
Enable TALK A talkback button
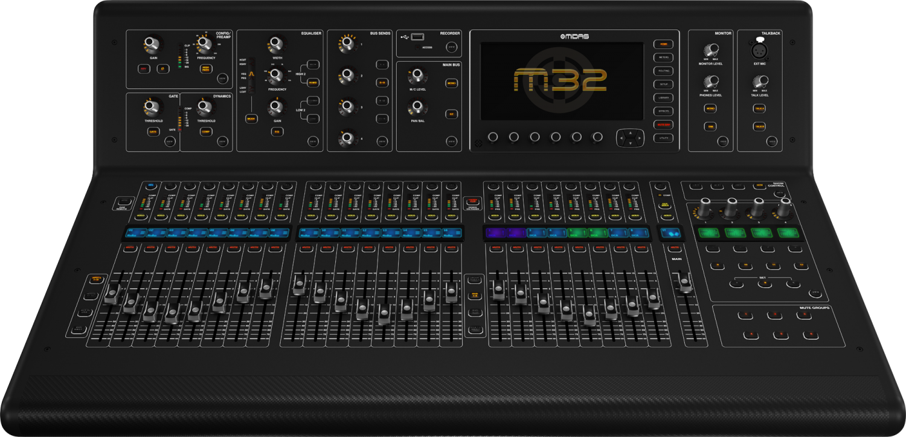click(x=759, y=109)
